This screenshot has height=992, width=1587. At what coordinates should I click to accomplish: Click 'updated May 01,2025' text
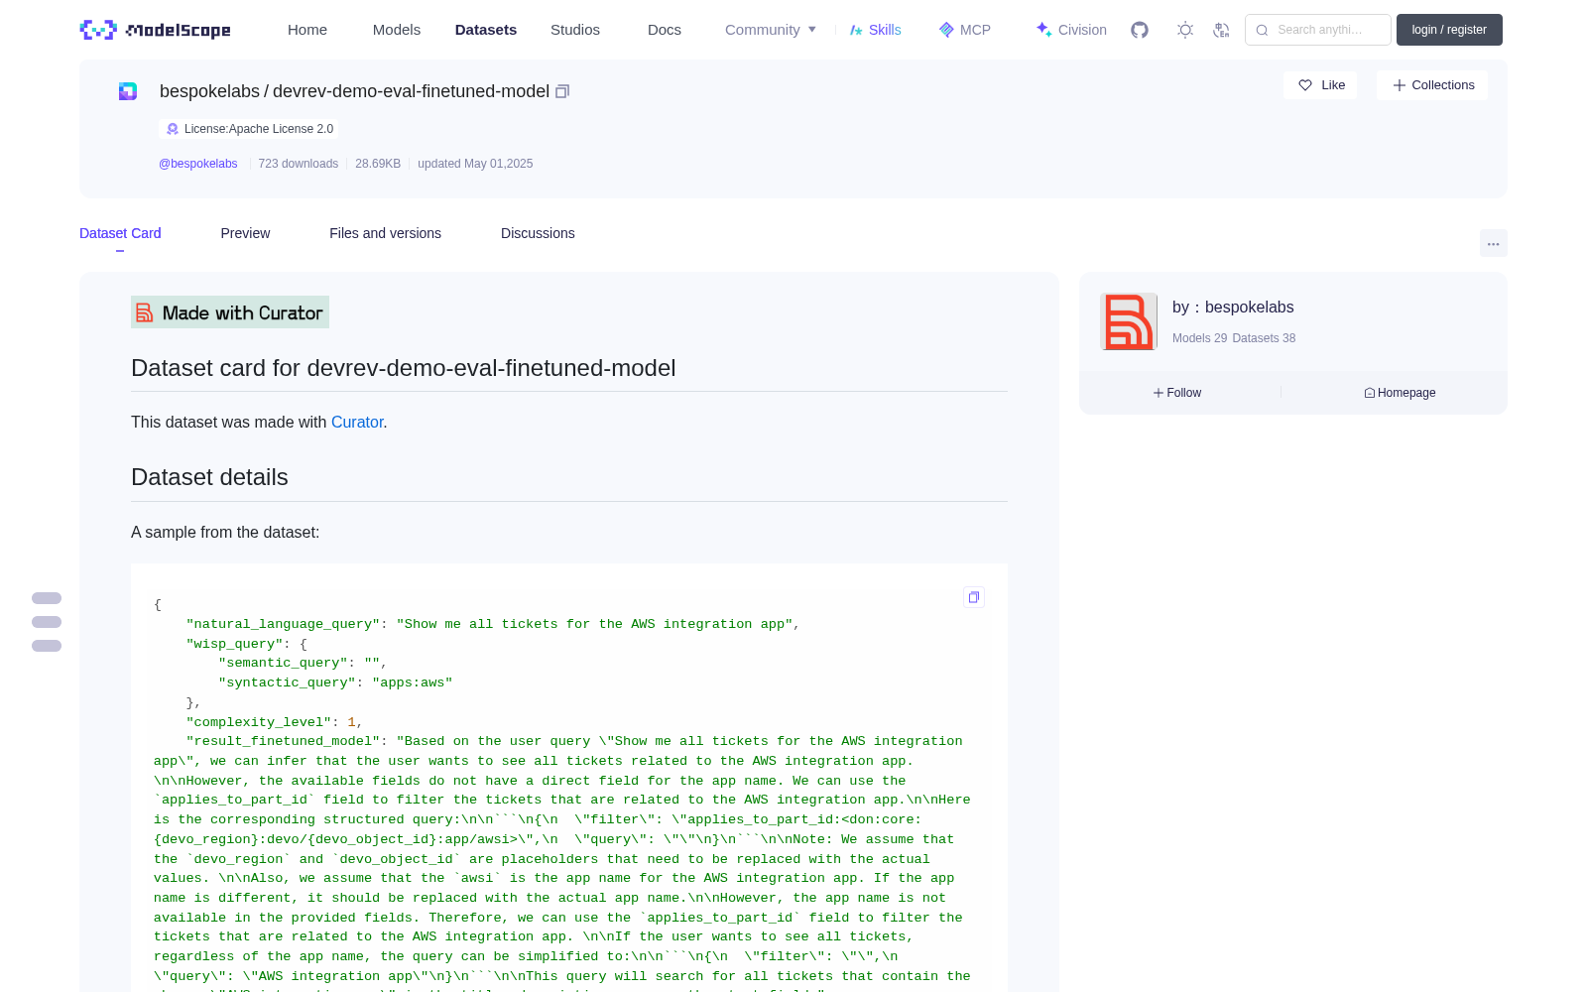(475, 164)
